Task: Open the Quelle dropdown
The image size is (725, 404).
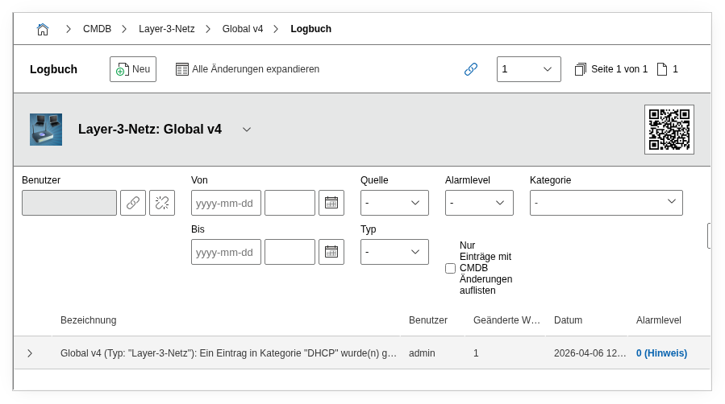Action: (x=394, y=203)
